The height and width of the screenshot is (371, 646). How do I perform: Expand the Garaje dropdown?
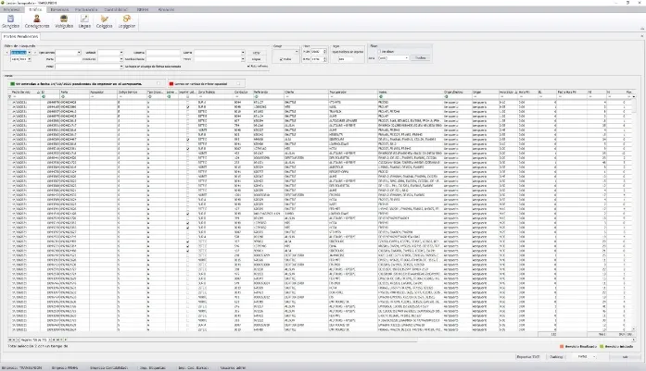pyautogui.click(x=297, y=52)
